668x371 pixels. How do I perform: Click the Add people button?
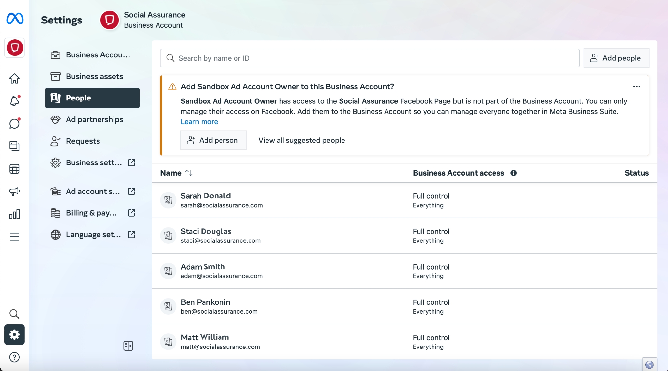[616, 58]
